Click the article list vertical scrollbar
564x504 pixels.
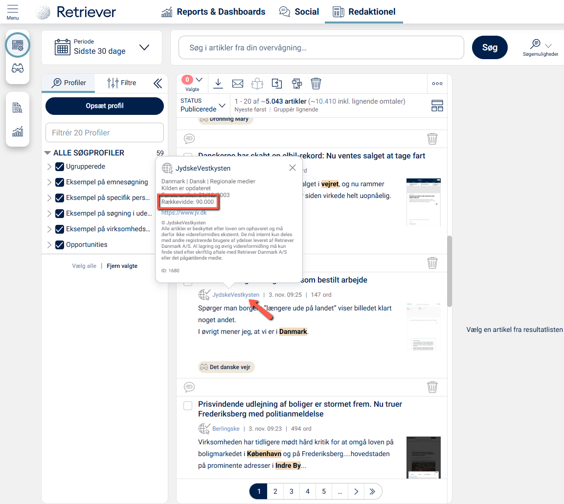[x=449, y=271]
